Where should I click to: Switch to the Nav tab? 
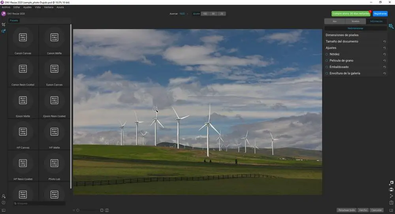tap(335, 21)
